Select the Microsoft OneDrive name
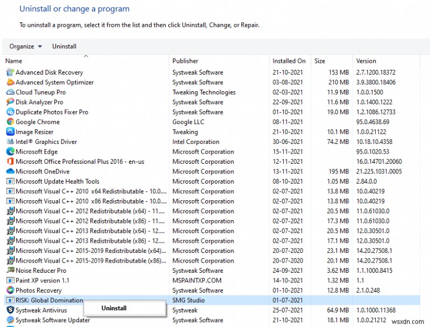The width and height of the screenshot is (430, 327). pyautogui.click(x=42, y=171)
